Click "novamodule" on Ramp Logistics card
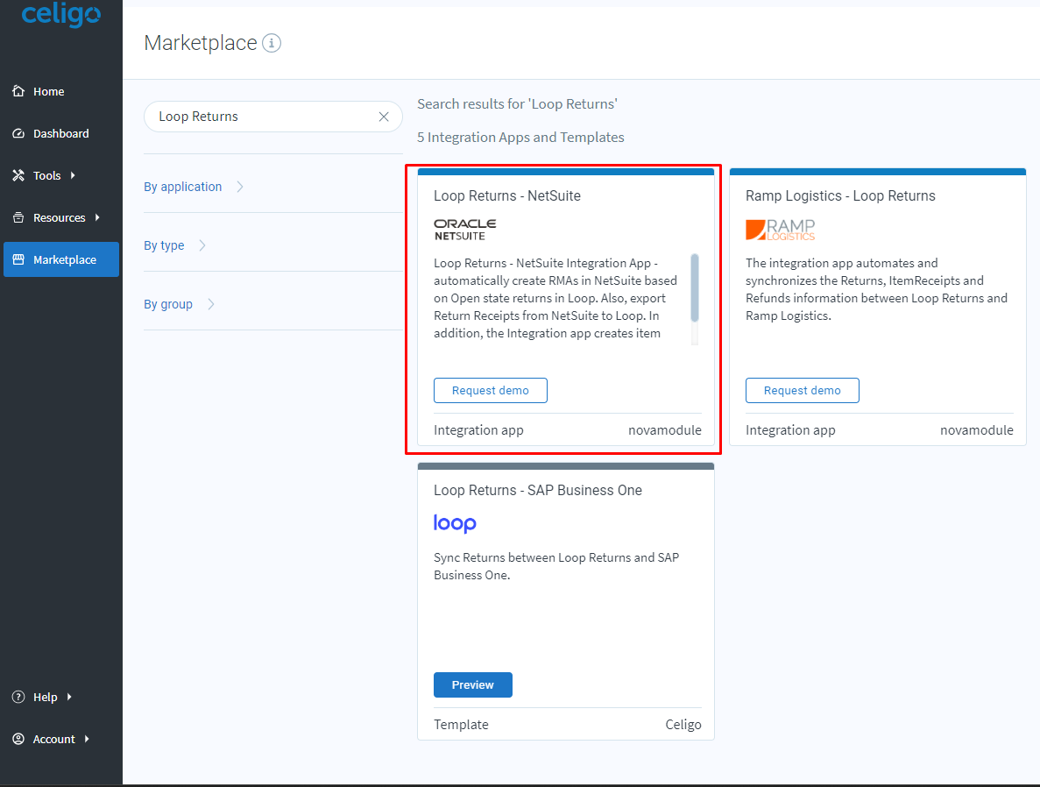Screen dimensions: 1040x787 976,430
